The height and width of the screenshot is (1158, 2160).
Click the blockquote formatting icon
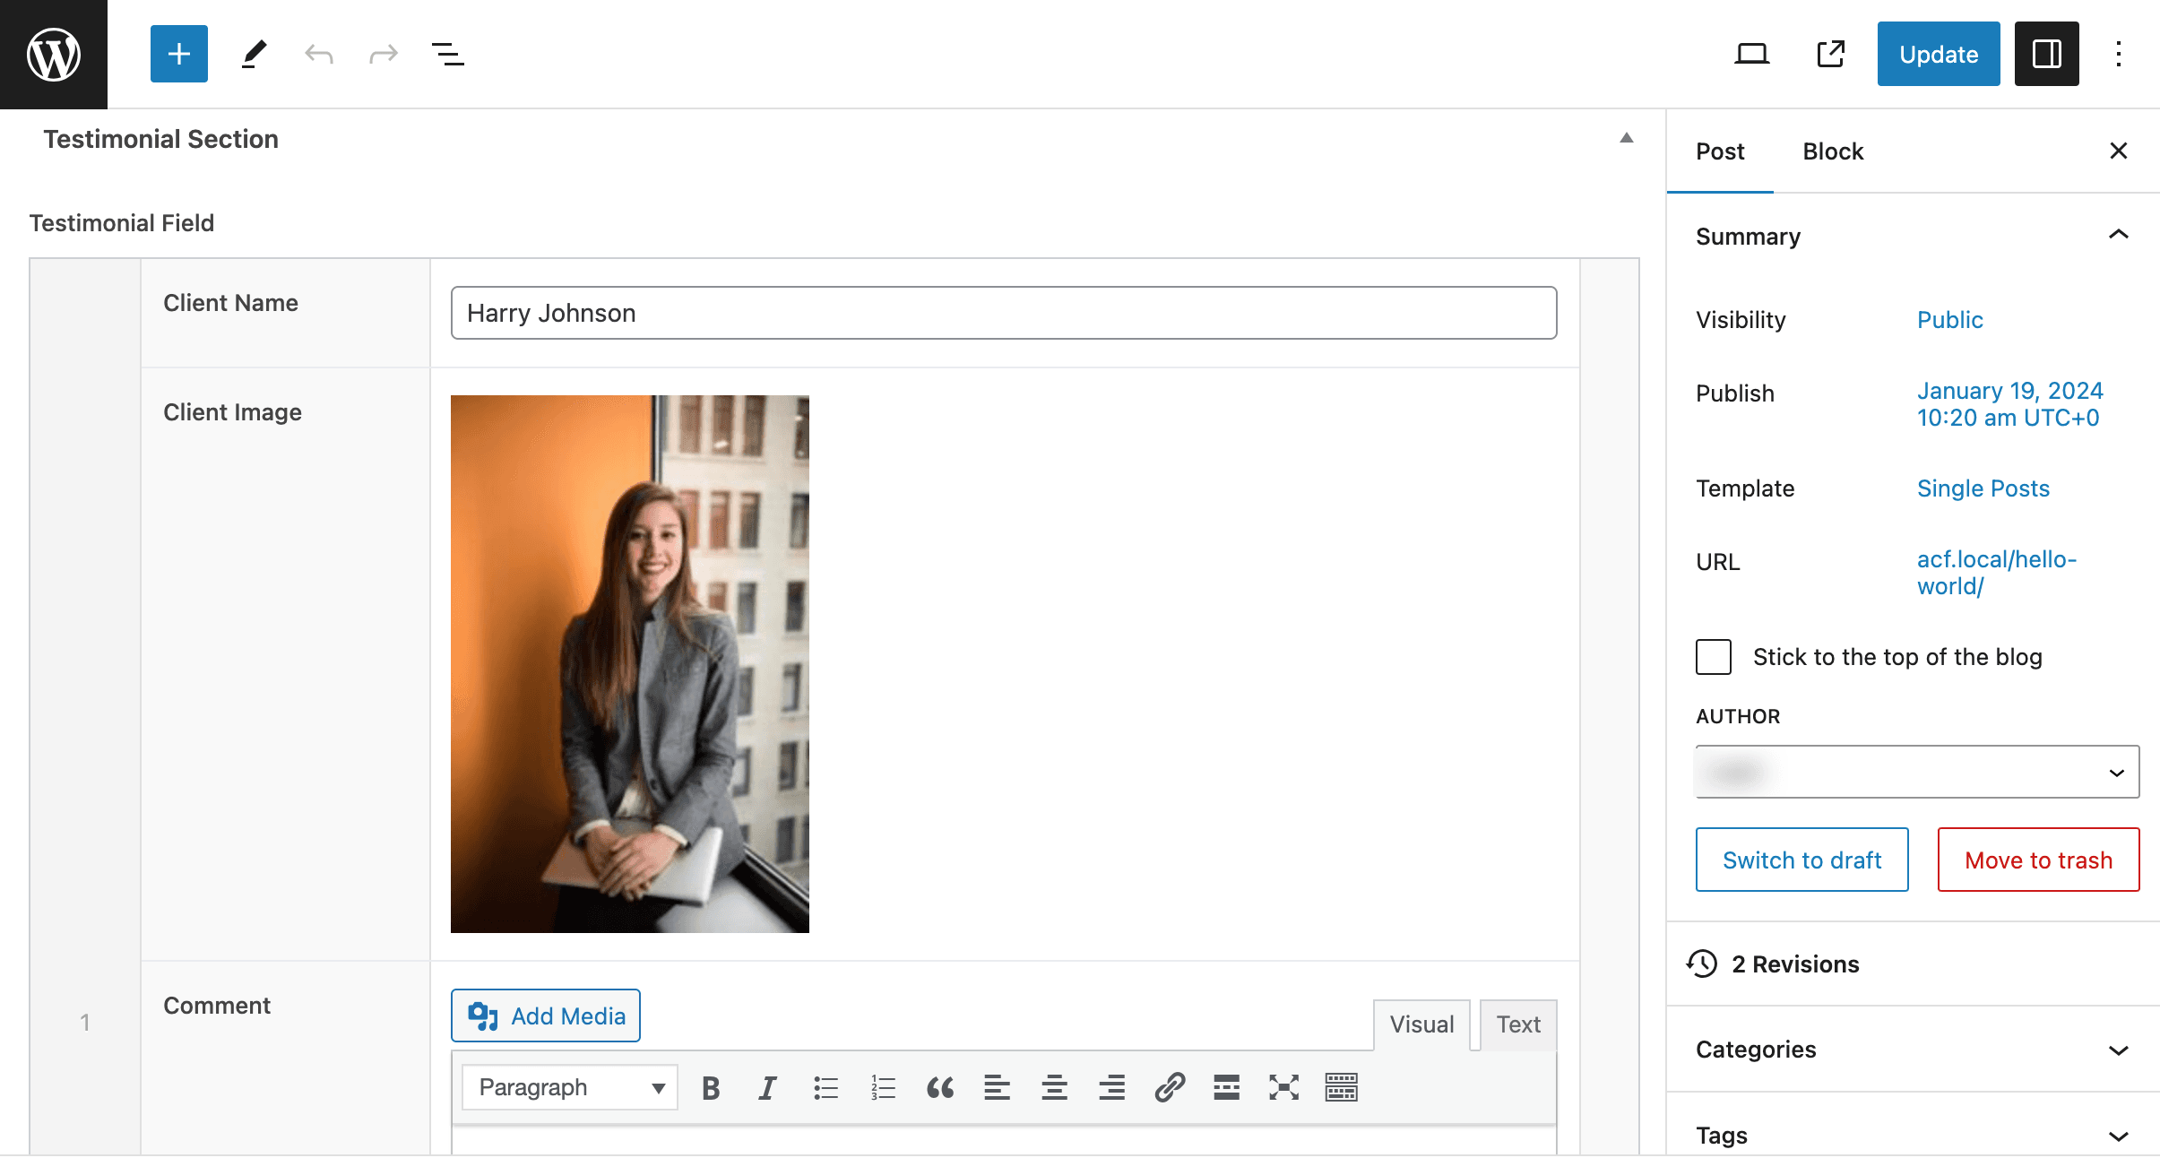940,1086
